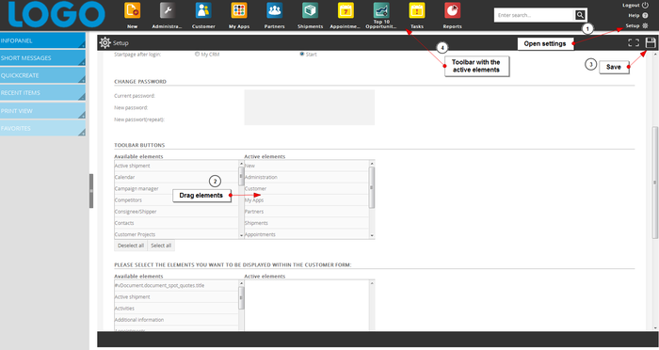Open the Tasks toolbar icon

(417, 11)
